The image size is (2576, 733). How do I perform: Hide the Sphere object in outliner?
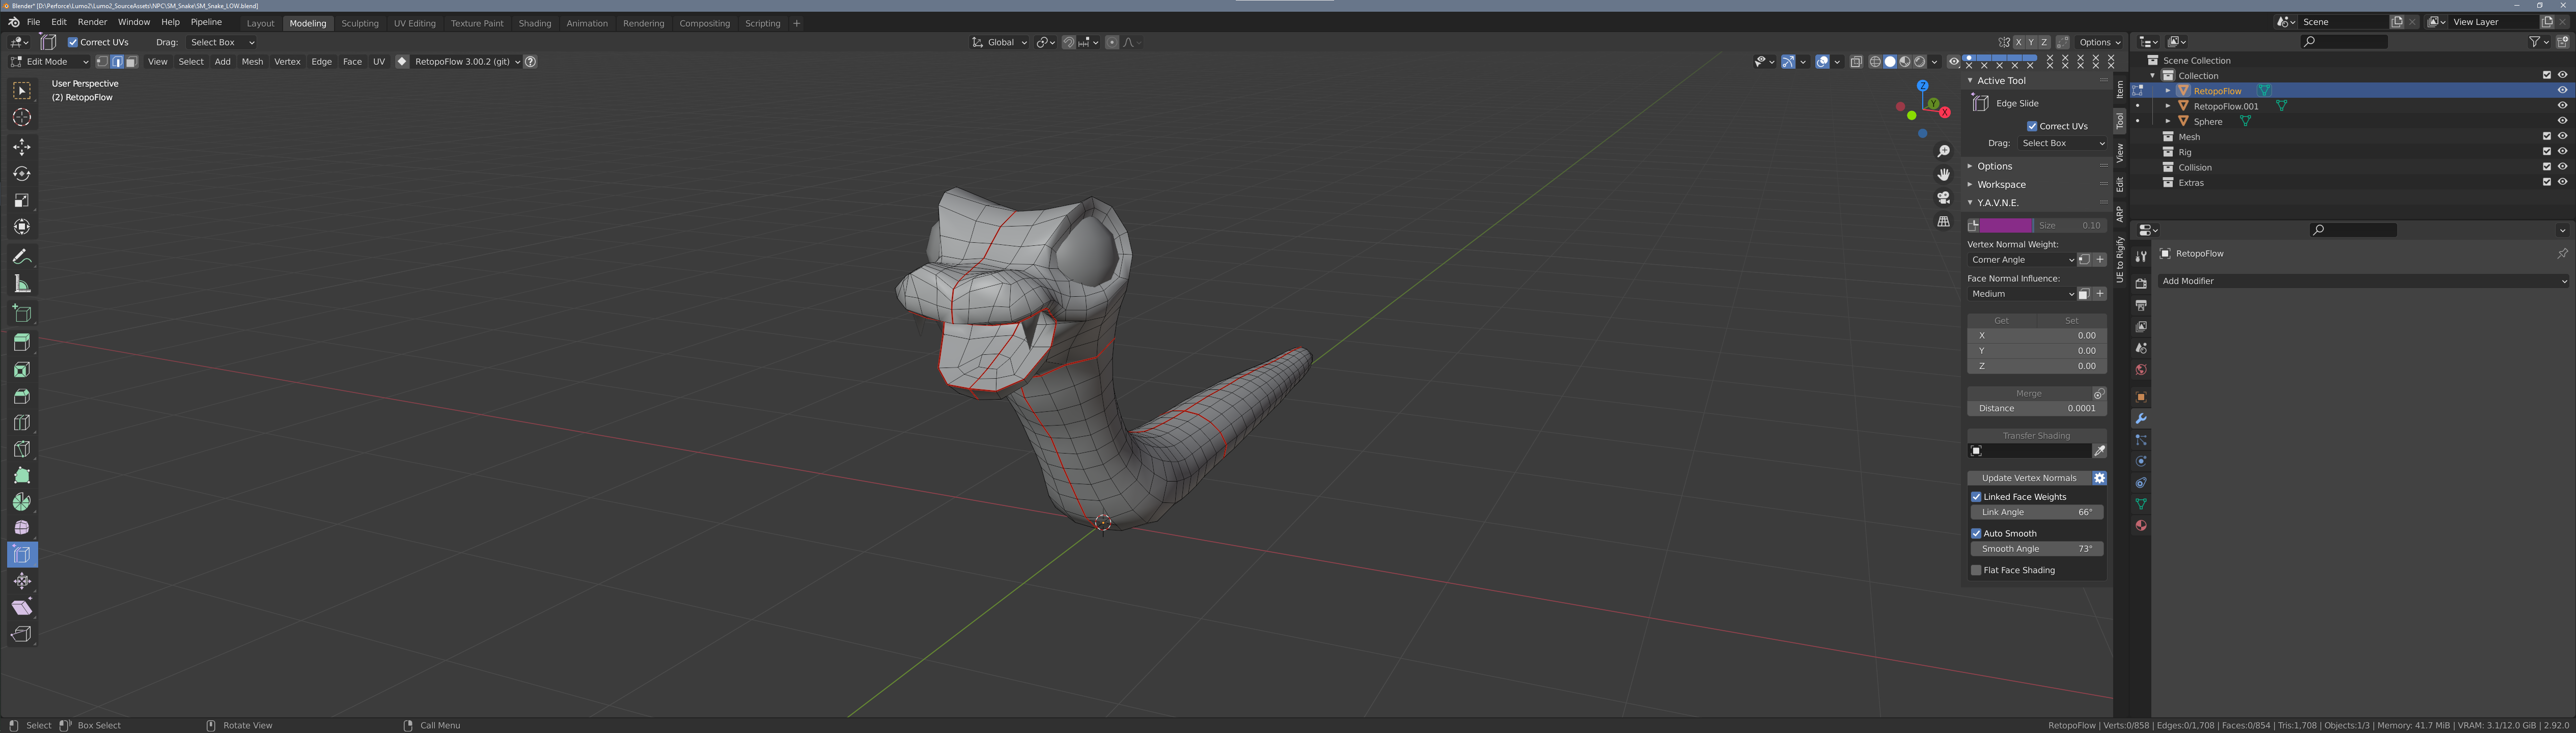2562,121
